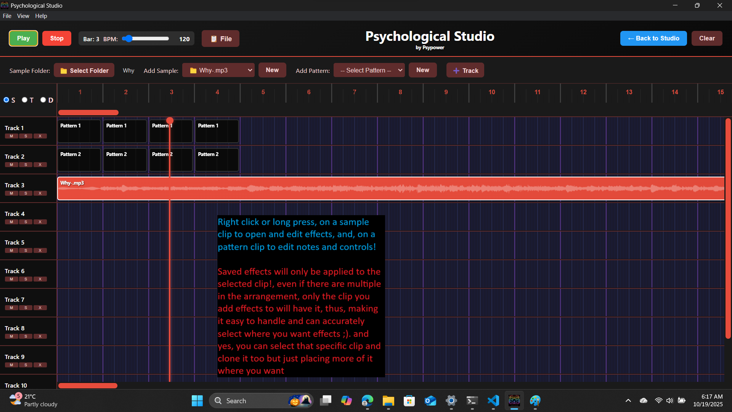Mute Track 1 with M button
This screenshot has height=412, width=732.
click(11, 136)
